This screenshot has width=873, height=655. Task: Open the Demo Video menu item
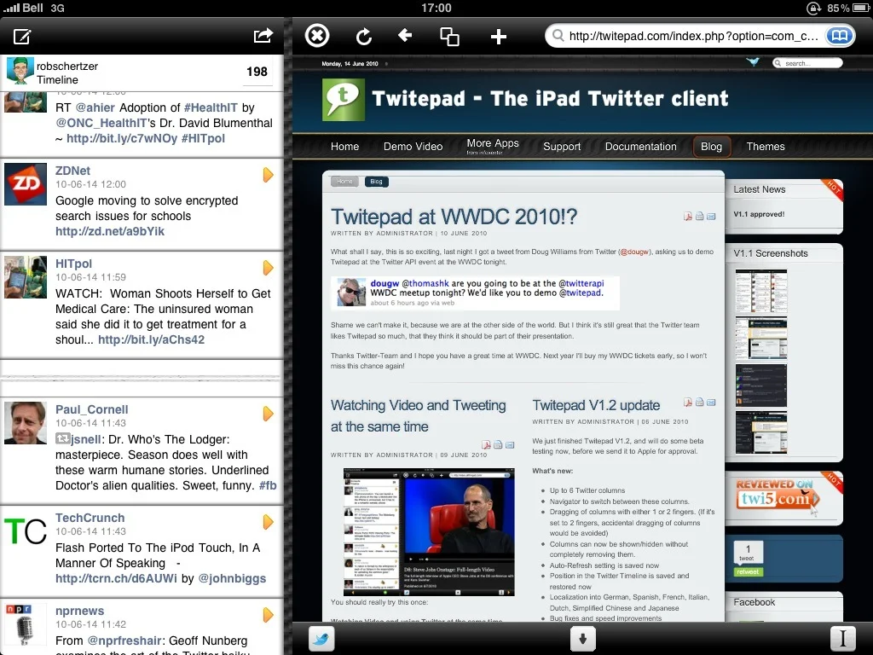click(413, 147)
